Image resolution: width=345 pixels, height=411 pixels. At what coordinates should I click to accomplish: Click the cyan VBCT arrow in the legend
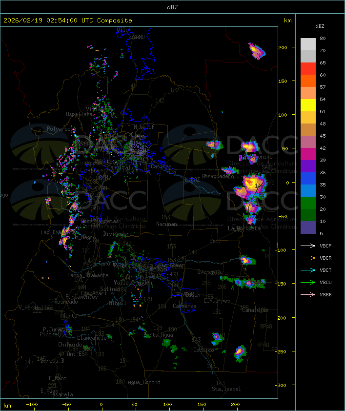click(308, 270)
